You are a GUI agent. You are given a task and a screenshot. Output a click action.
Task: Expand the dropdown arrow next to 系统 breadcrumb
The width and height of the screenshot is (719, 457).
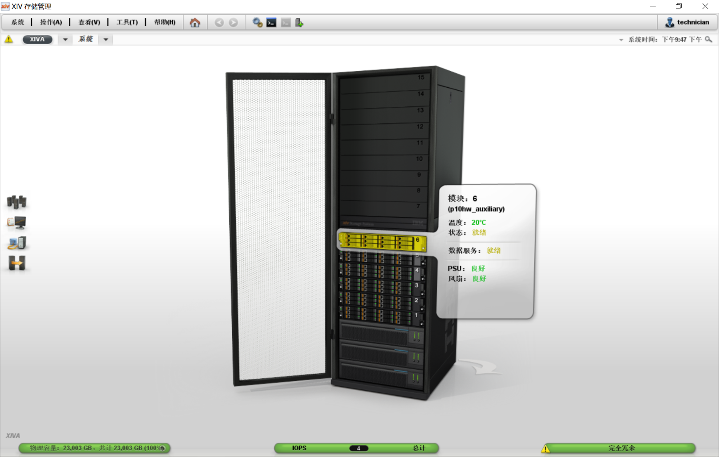click(x=106, y=40)
